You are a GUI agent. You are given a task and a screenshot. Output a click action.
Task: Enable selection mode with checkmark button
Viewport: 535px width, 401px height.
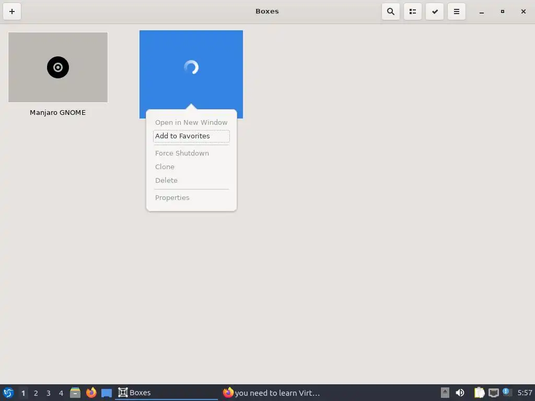click(x=435, y=11)
